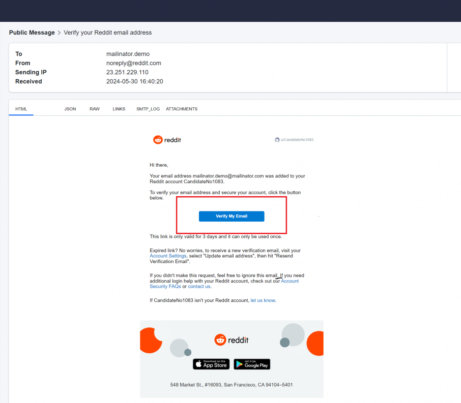The image size is (461, 403).
Task: Click the Download on the App Store badge
Action: tap(211, 364)
